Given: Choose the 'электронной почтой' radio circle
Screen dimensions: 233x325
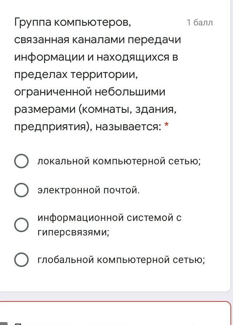Looking at the screenshot, I should [21, 190].
